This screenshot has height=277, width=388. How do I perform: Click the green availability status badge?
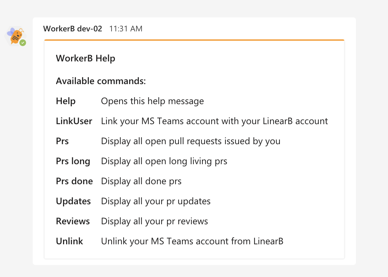click(x=23, y=43)
